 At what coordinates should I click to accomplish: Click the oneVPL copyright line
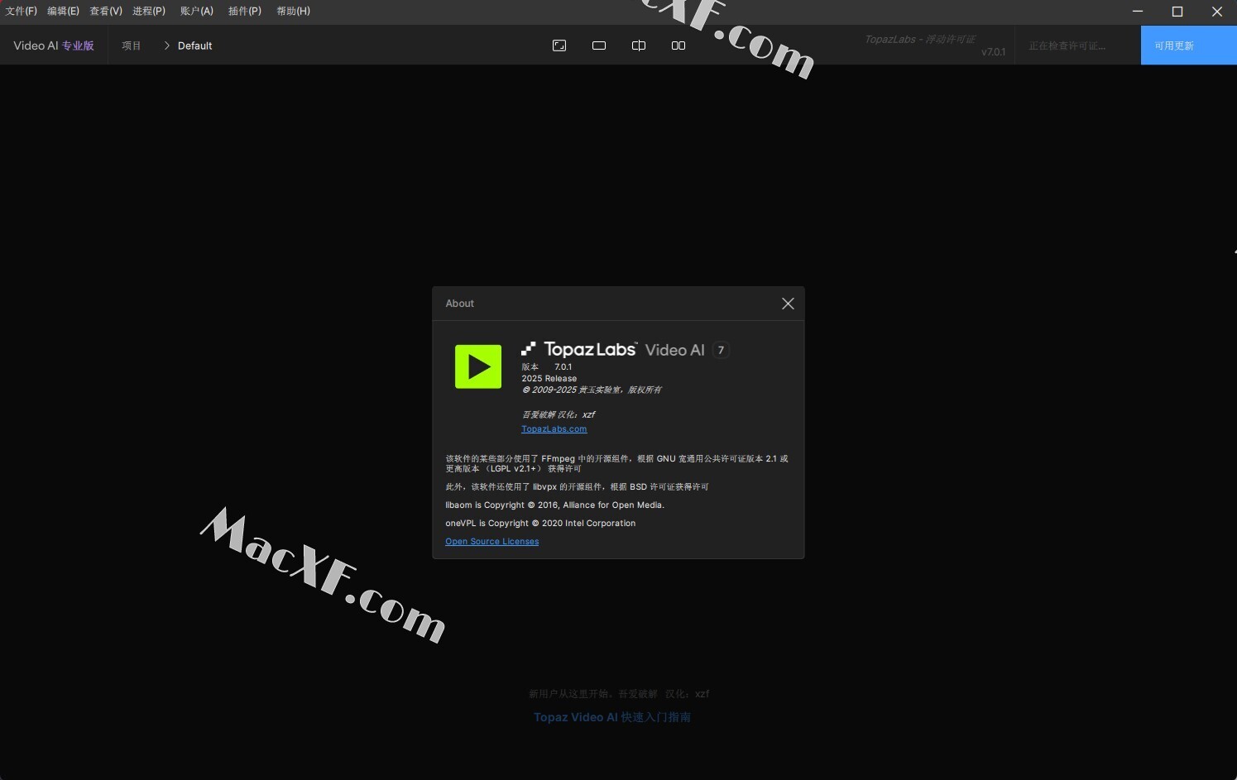click(x=540, y=524)
